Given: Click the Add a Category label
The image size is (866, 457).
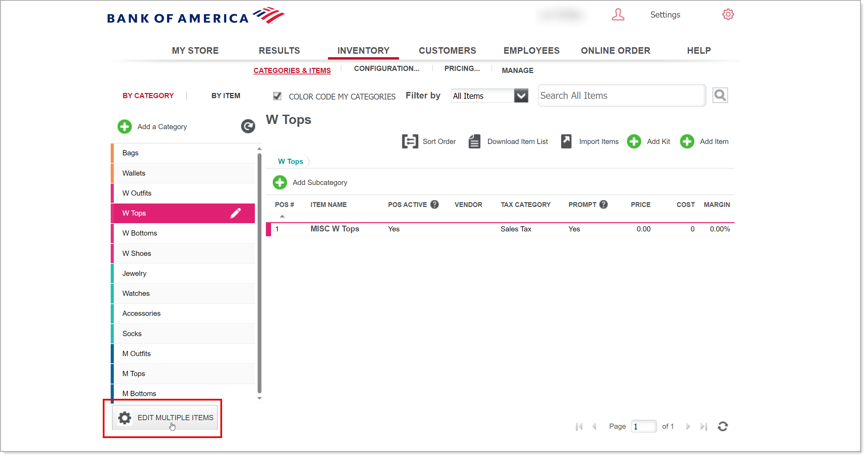Looking at the screenshot, I should coord(162,127).
